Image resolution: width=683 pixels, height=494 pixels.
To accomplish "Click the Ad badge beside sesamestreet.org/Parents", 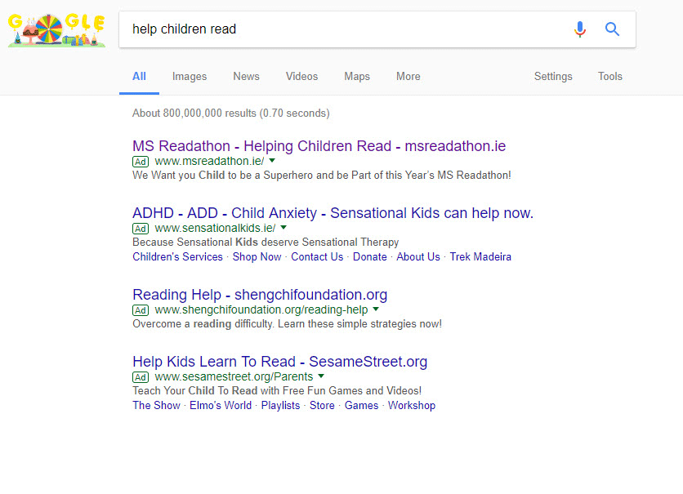I will (141, 377).
